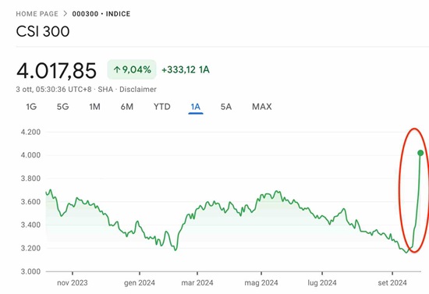Screen dimensions: 429x294
Task: Click the 3 ott timestamp text
Action: (54, 90)
